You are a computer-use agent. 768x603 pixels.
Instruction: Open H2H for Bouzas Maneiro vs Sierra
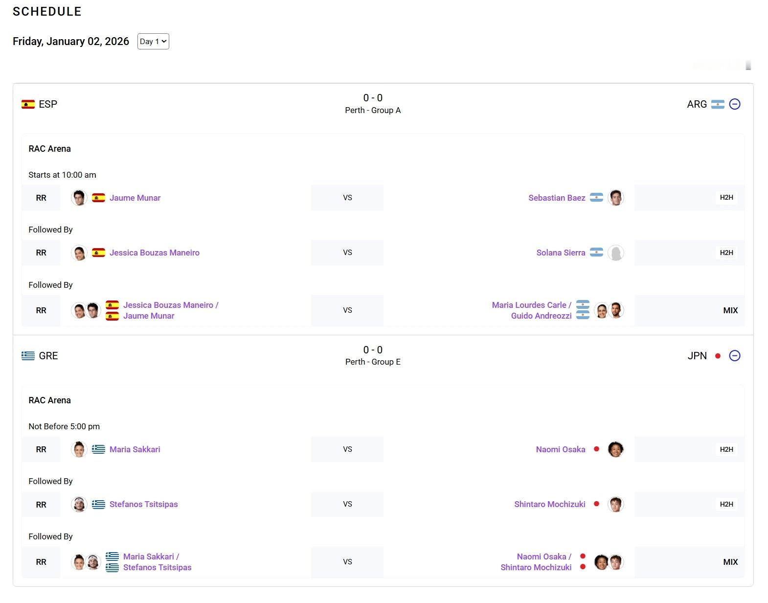point(726,253)
